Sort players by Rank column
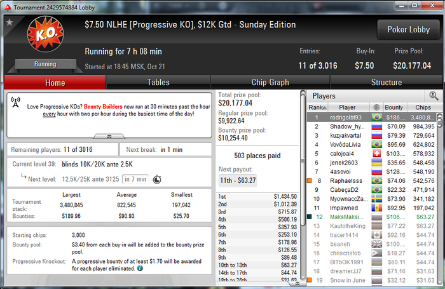The image size is (445, 289). click(x=318, y=107)
